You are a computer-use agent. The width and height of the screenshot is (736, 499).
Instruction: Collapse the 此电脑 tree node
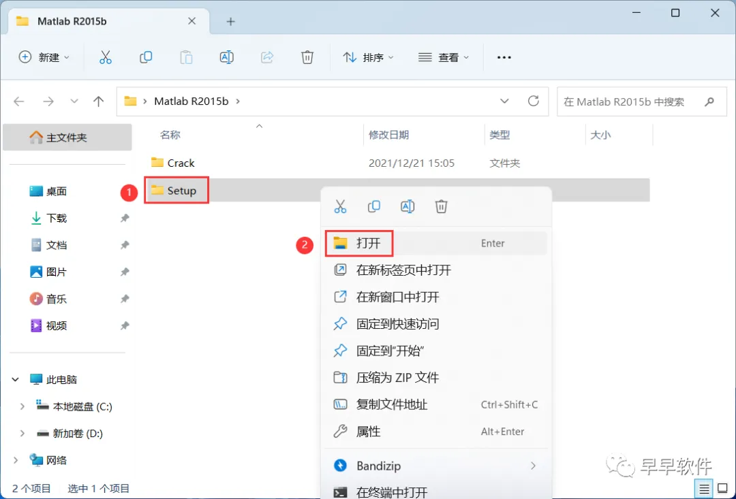(x=16, y=379)
